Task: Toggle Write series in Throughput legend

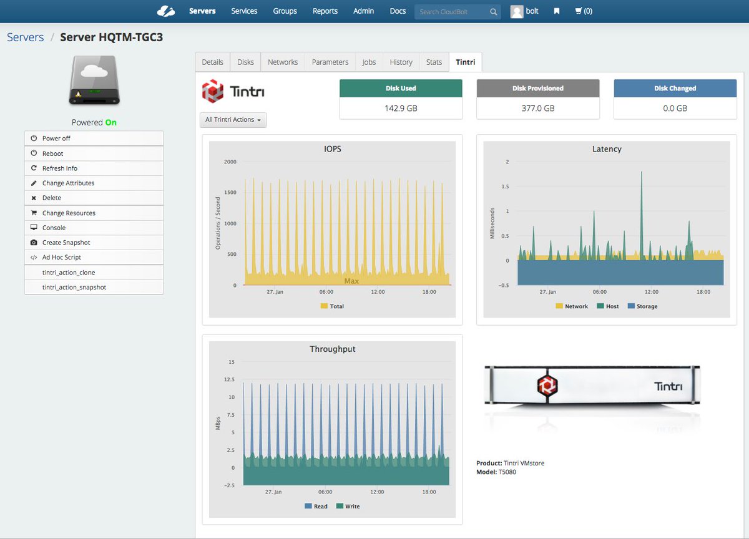Action: point(348,506)
